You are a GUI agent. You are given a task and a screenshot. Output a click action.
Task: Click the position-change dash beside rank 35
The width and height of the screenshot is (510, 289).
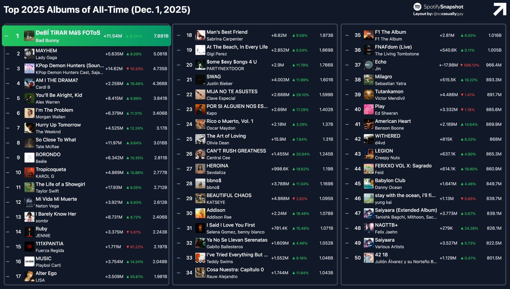click(x=347, y=35)
